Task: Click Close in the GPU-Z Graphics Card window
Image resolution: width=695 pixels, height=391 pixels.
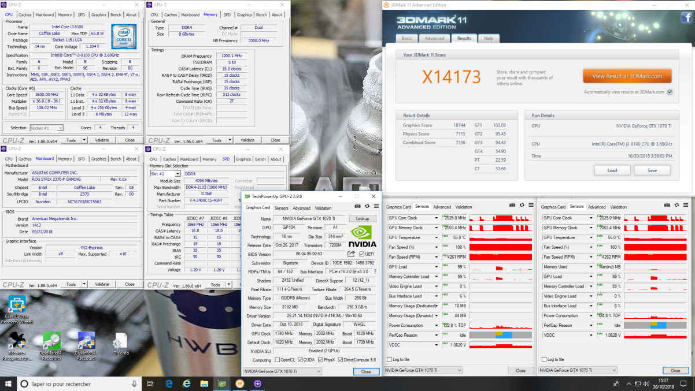Action: [366, 371]
